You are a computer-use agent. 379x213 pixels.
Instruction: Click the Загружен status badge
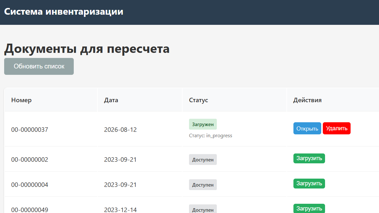click(x=203, y=124)
